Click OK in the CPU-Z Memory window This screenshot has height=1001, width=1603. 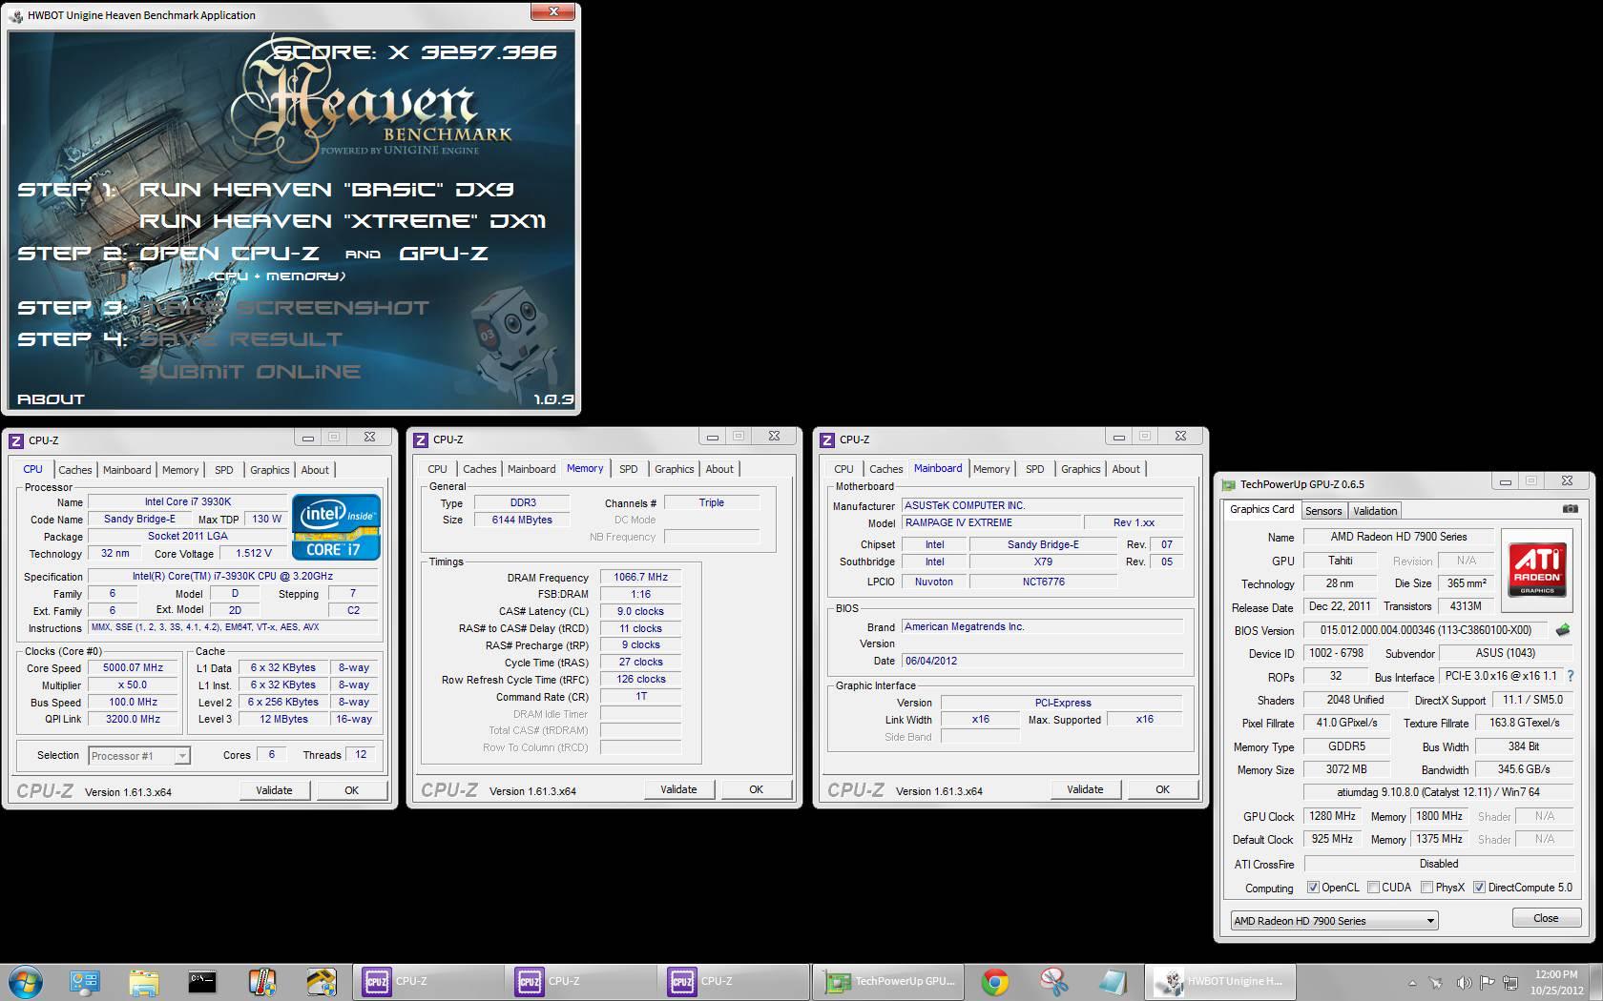[756, 789]
